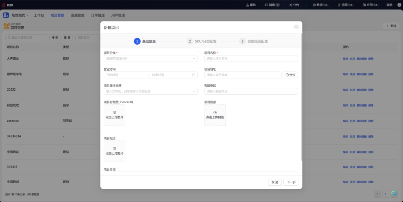Jump to step 3 交易规则配置
This screenshot has height=202, width=403.
(254, 41)
